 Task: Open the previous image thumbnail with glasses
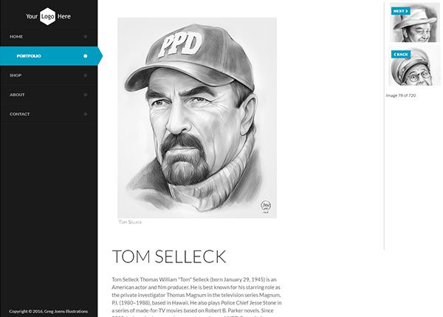tap(414, 68)
